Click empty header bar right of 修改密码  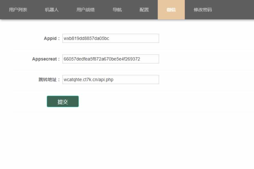click(x=235, y=10)
